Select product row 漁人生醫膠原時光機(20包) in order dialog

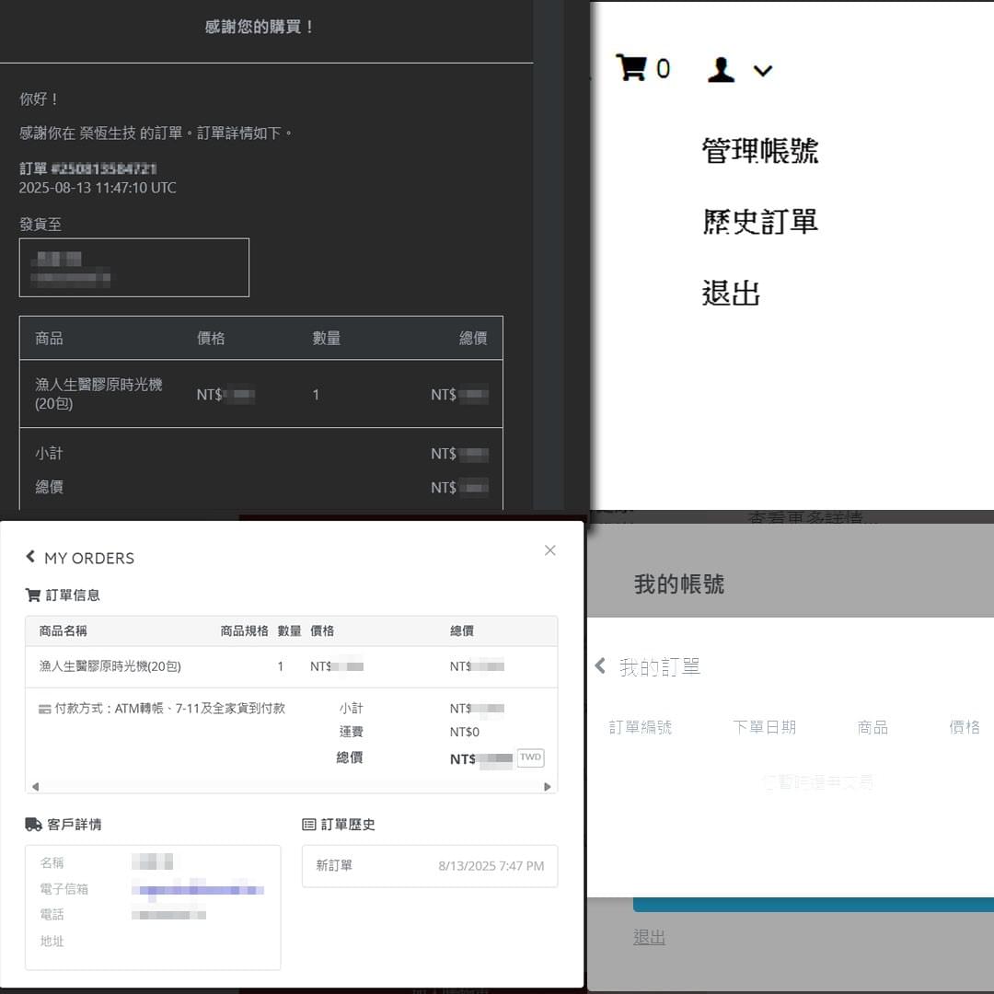[x=291, y=666]
